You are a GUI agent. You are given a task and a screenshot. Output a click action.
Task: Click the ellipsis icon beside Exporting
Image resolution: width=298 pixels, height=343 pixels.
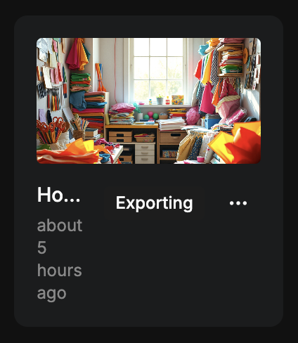238,203
